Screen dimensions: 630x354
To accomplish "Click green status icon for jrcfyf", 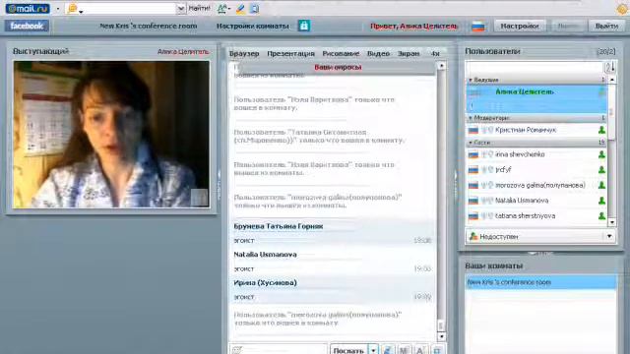I will 601,170.
